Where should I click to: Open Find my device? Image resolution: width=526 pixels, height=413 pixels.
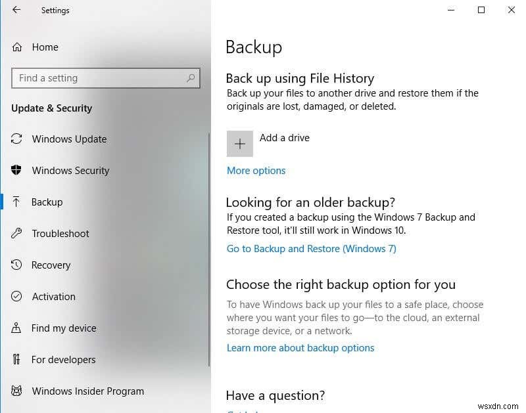pyautogui.click(x=62, y=328)
